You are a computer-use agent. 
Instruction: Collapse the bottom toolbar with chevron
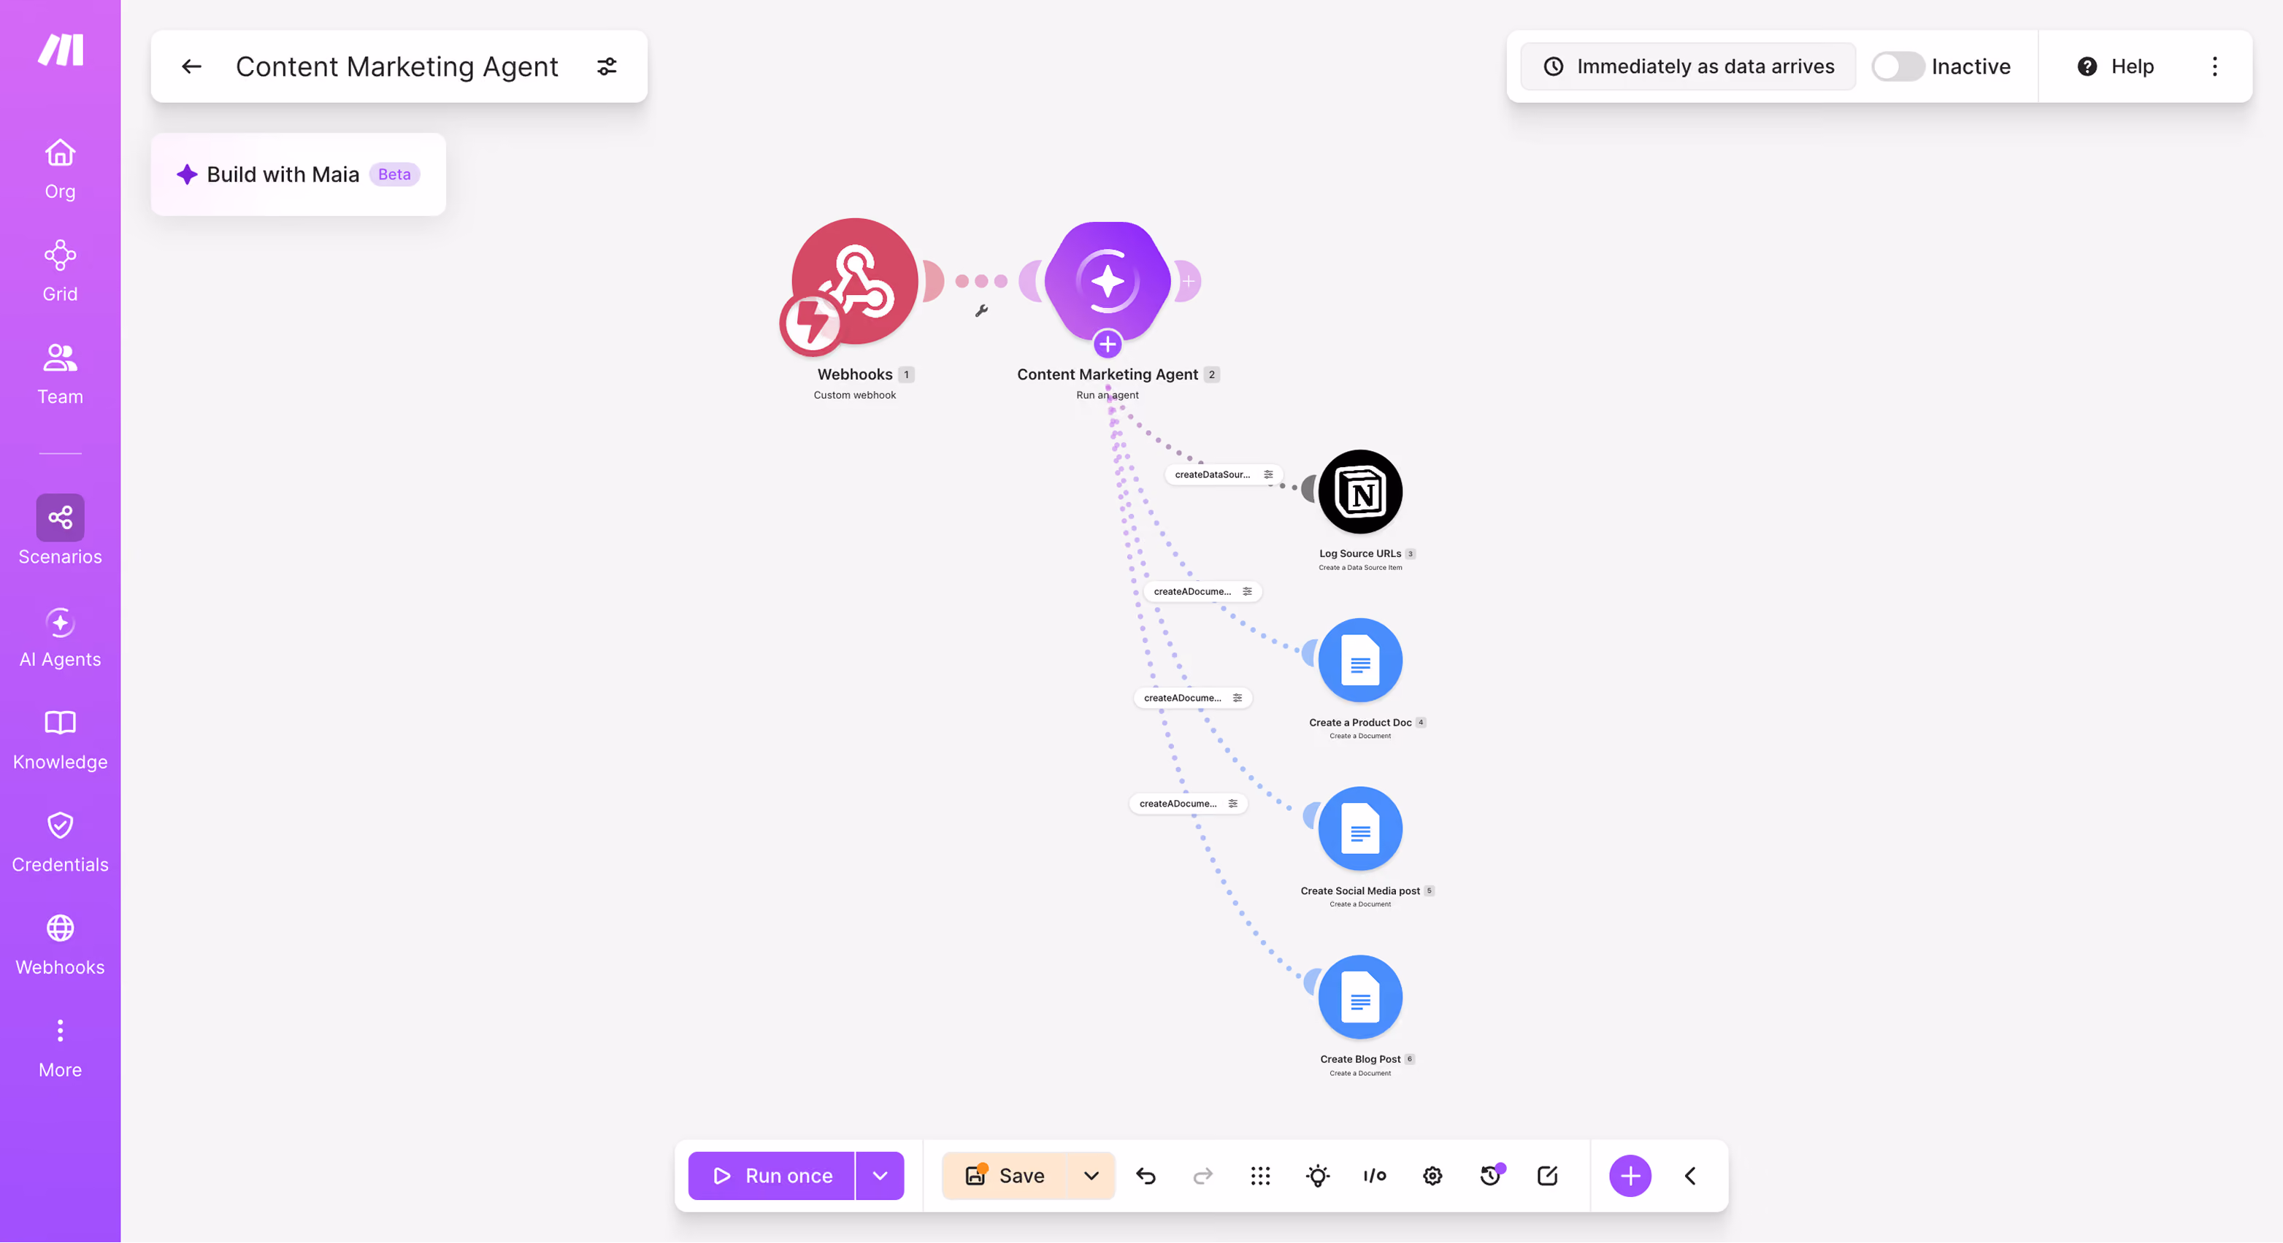1690,1176
